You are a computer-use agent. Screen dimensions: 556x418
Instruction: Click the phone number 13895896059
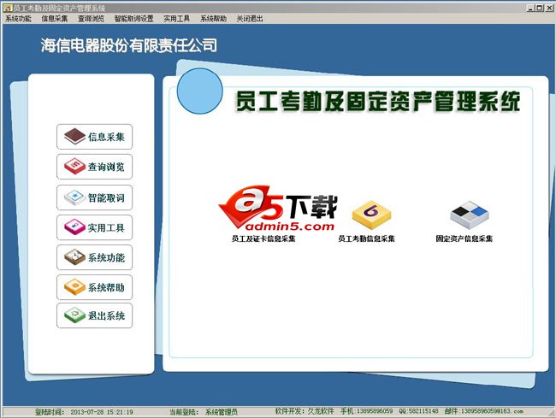pos(375,411)
